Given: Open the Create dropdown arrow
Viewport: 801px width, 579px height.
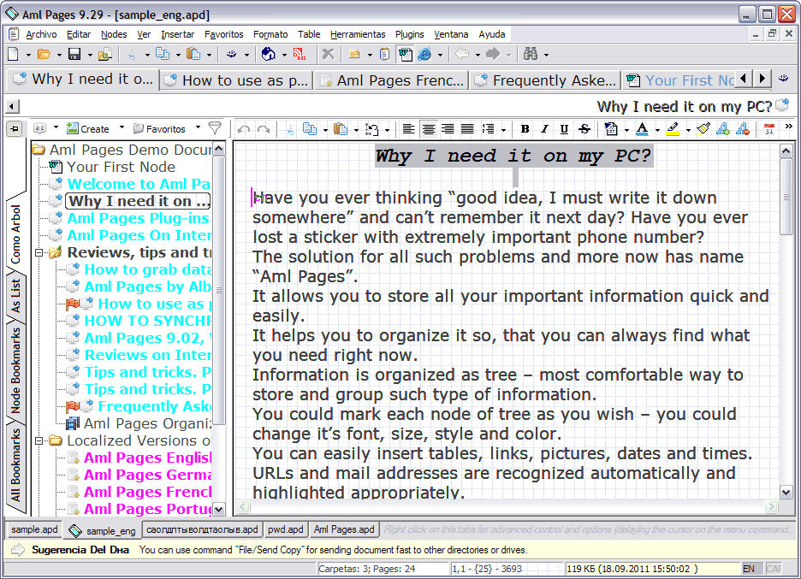Looking at the screenshot, I should click(122, 127).
